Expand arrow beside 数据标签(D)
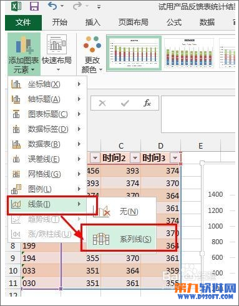The image size is (239, 306). (79, 129)
